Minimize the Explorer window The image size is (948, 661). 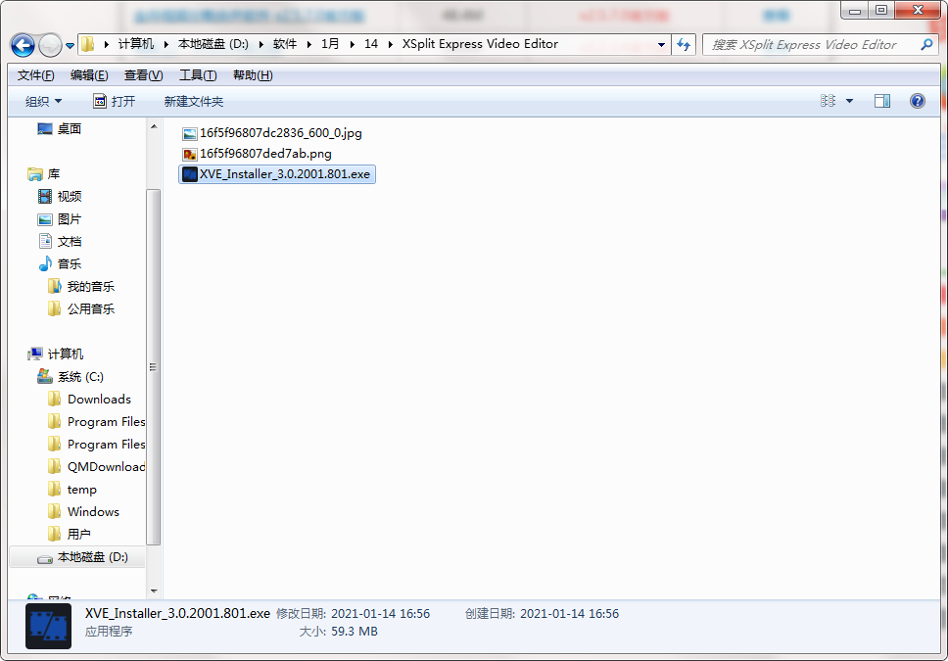click(x=854, y=10)
